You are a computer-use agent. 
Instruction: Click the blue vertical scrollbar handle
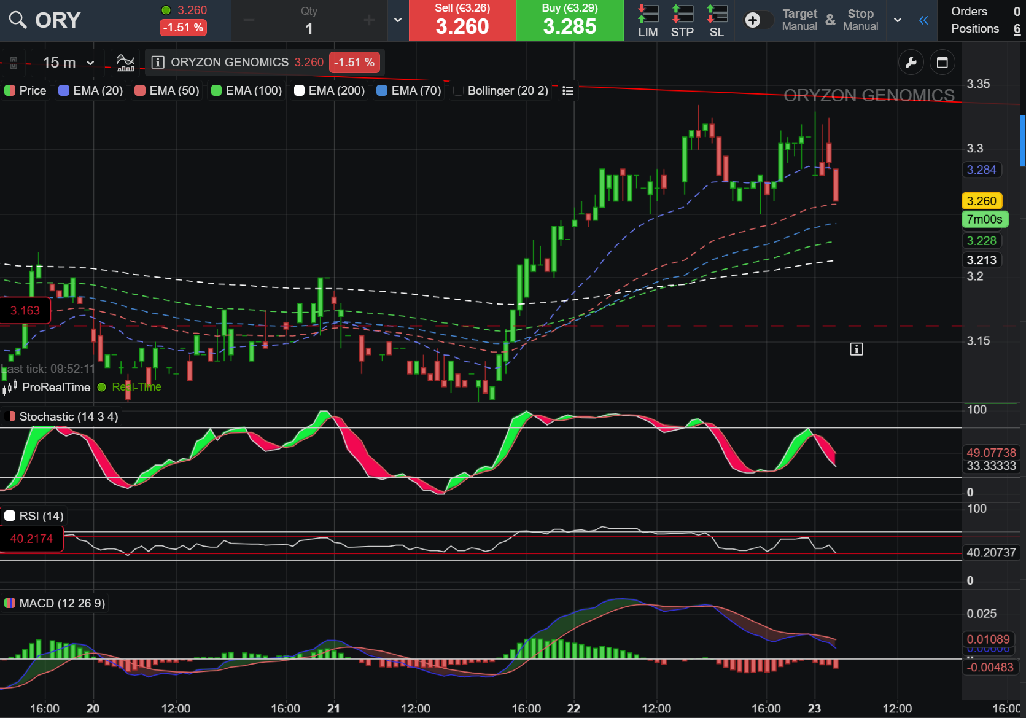pos(1022,141)
